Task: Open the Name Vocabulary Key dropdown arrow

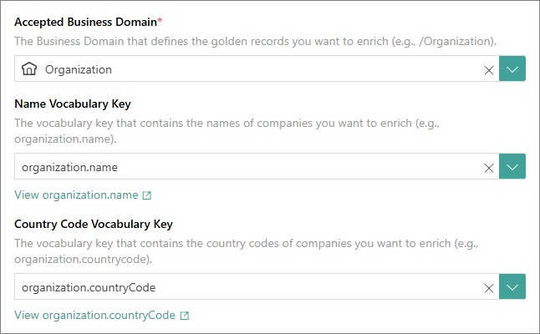Action: [x=512, y=166]
